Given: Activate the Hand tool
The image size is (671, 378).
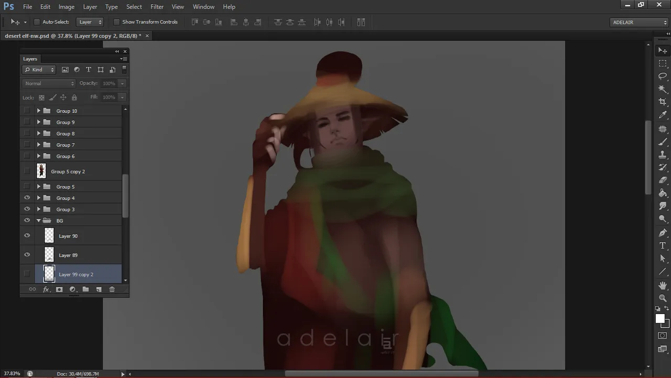Looking at the screenshot, I should point(663,285).
